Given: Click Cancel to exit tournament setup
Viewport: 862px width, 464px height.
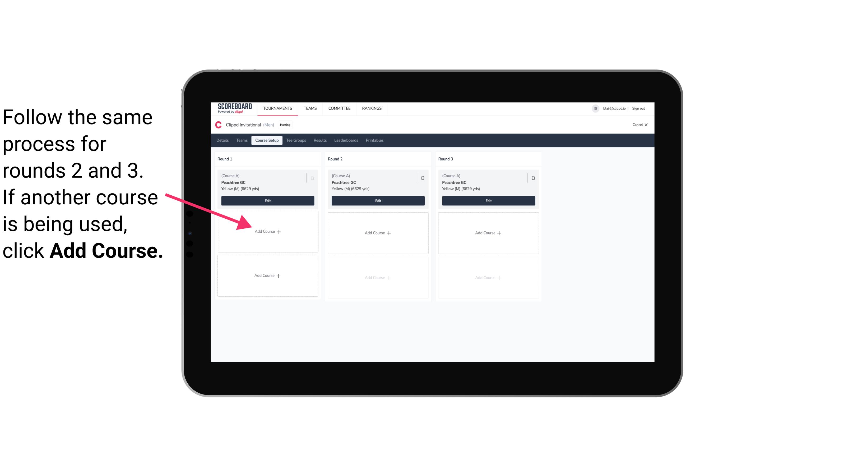Looking at the screenshot, I should [638, 125].
